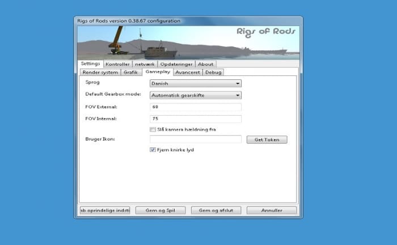Click the FOV Internal input field
The height and width of the screenshot is (245, 397).
point(196,119)
